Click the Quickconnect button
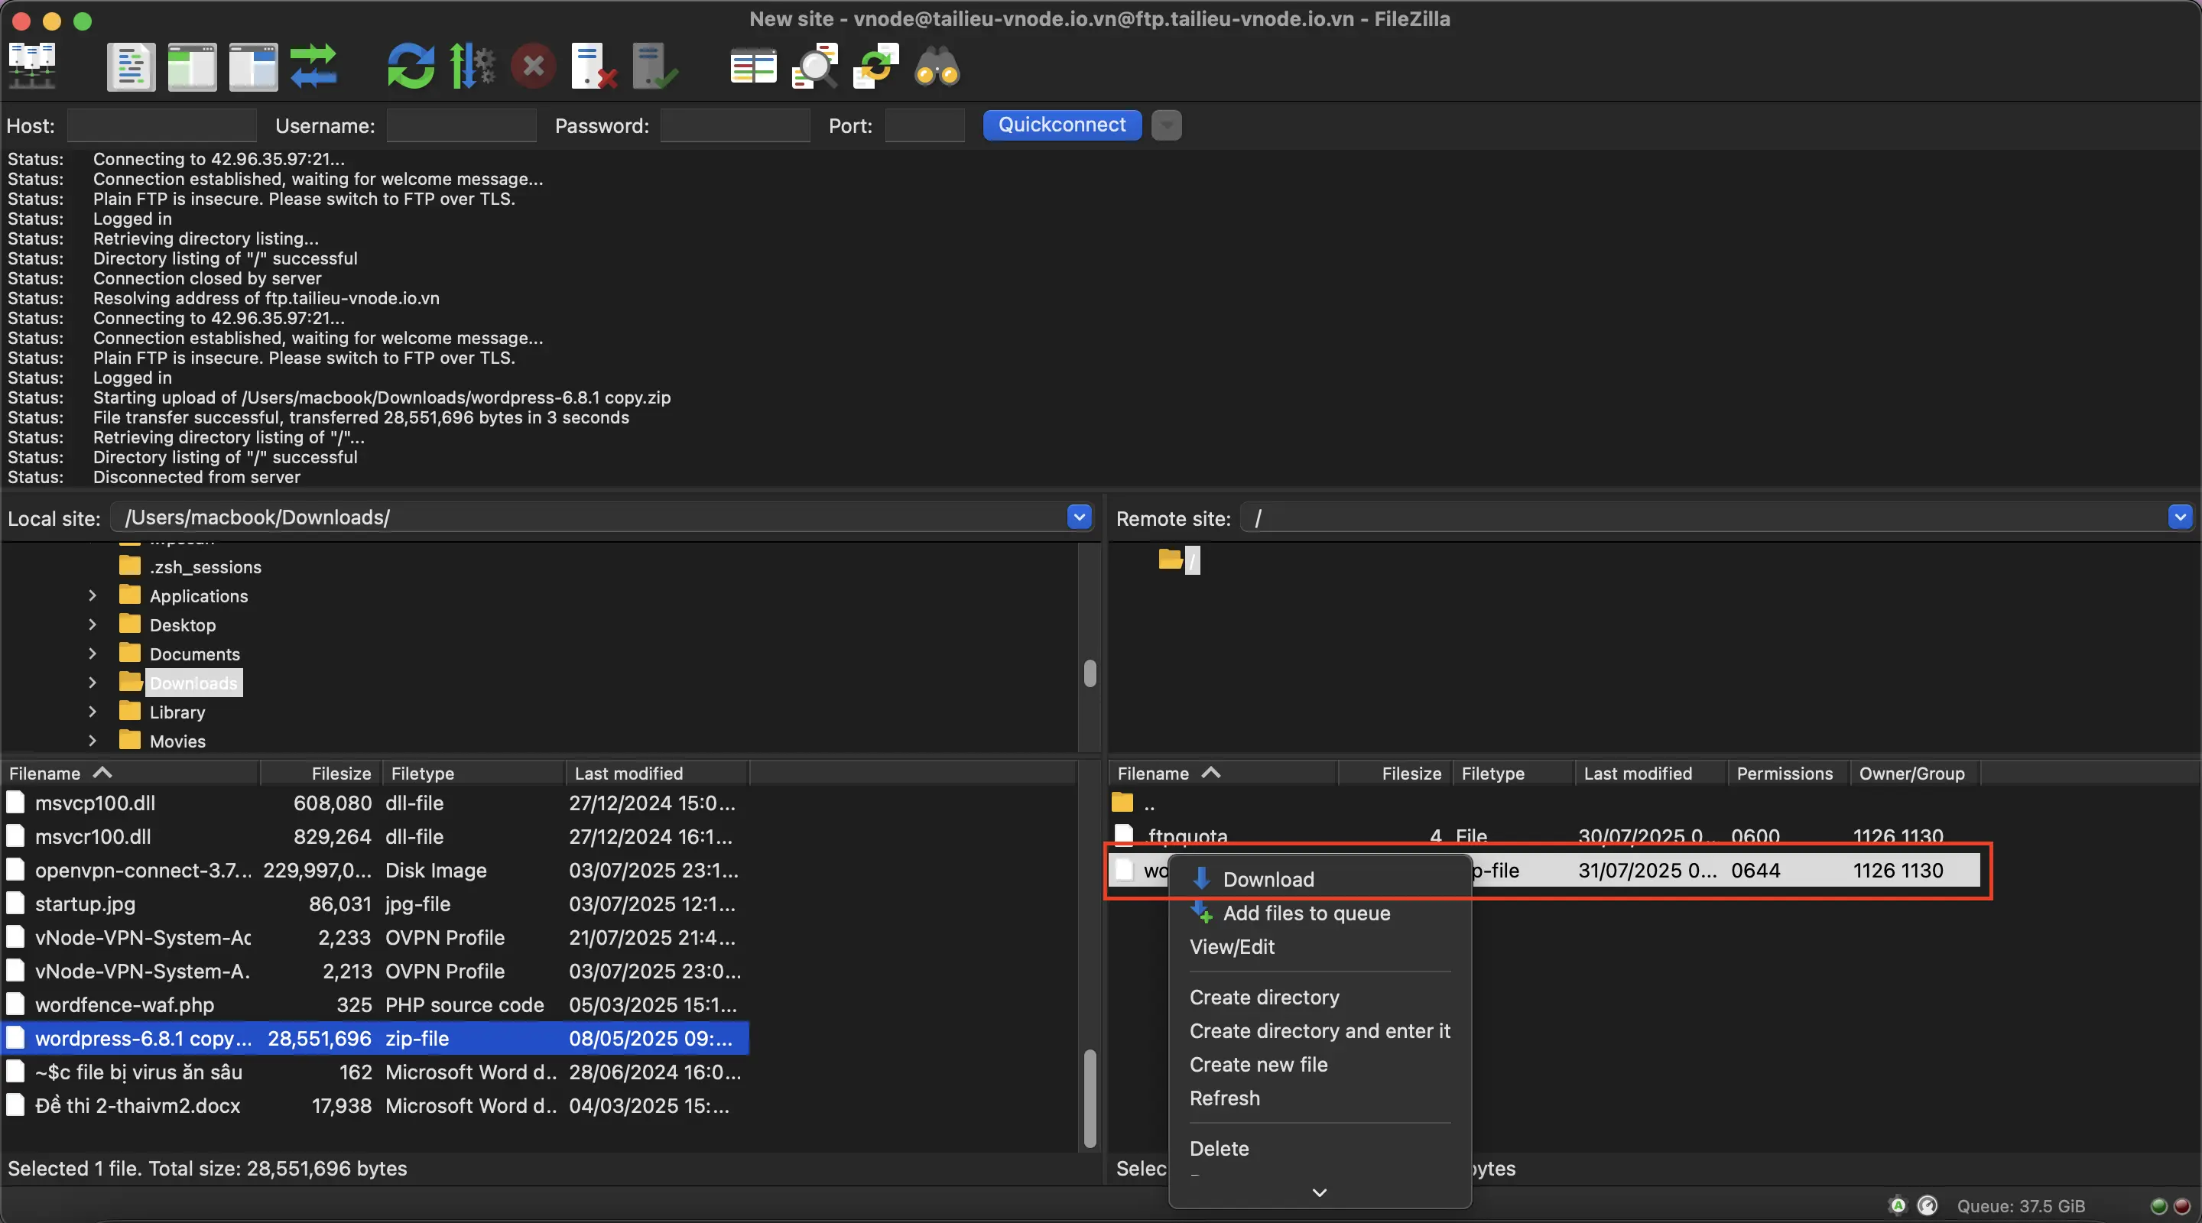This screenshot has height=1223, width=2202. pyautogui.click(x=1062, y=125)
